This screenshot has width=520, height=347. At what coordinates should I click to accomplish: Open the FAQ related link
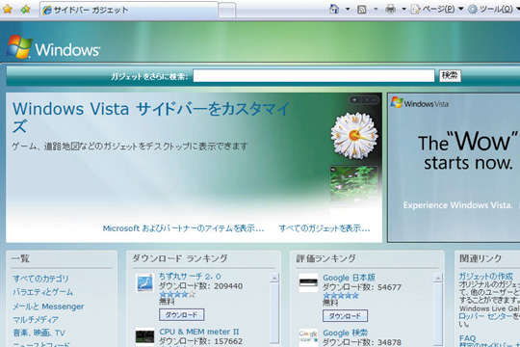click(468, 338)
